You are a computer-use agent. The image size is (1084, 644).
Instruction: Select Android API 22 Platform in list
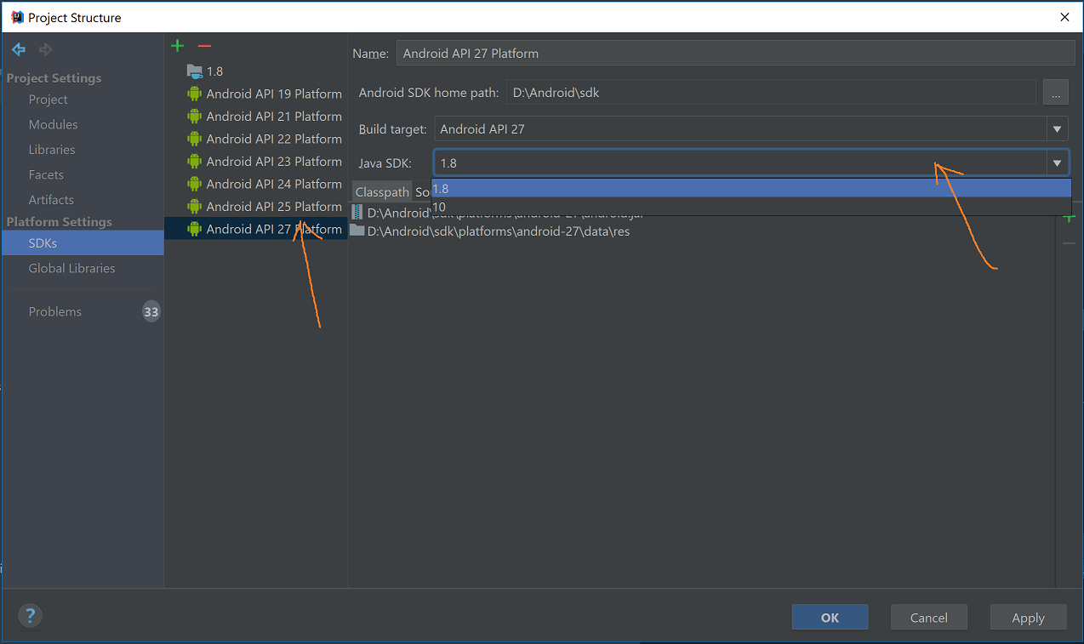(274, 139)
